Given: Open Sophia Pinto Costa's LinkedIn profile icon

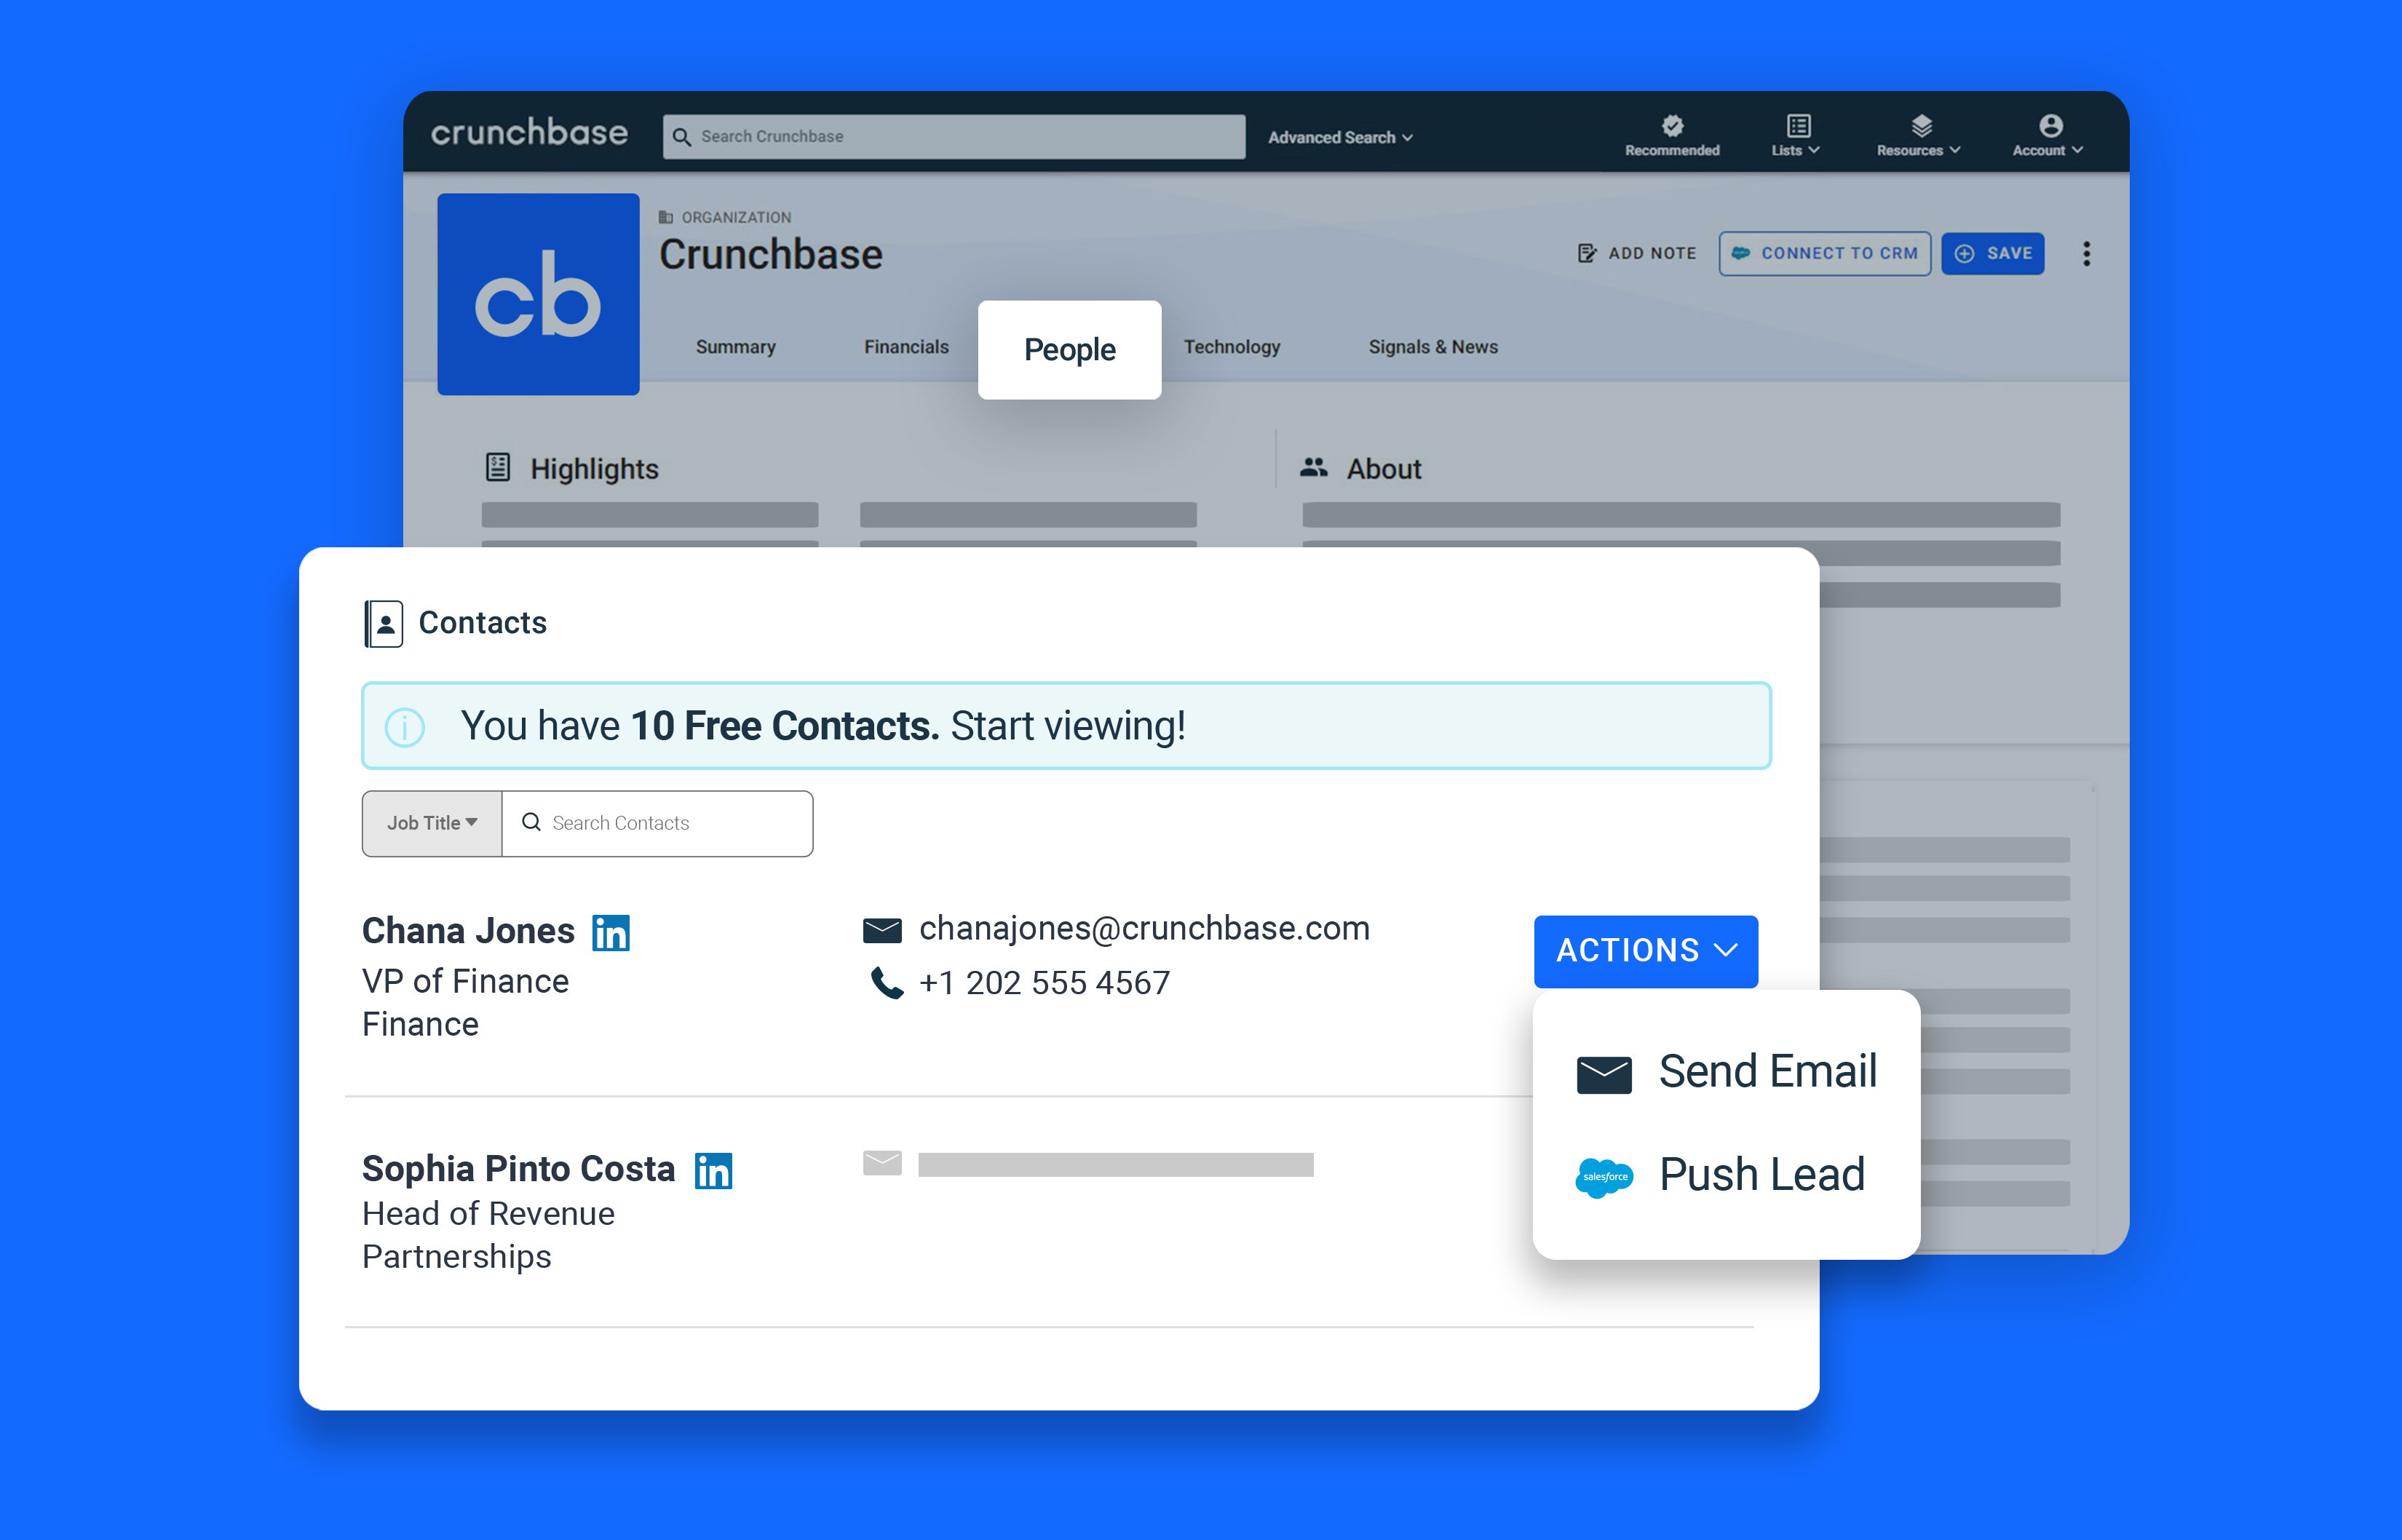Looking at the screenshot, I should (x=713, y=1170).
